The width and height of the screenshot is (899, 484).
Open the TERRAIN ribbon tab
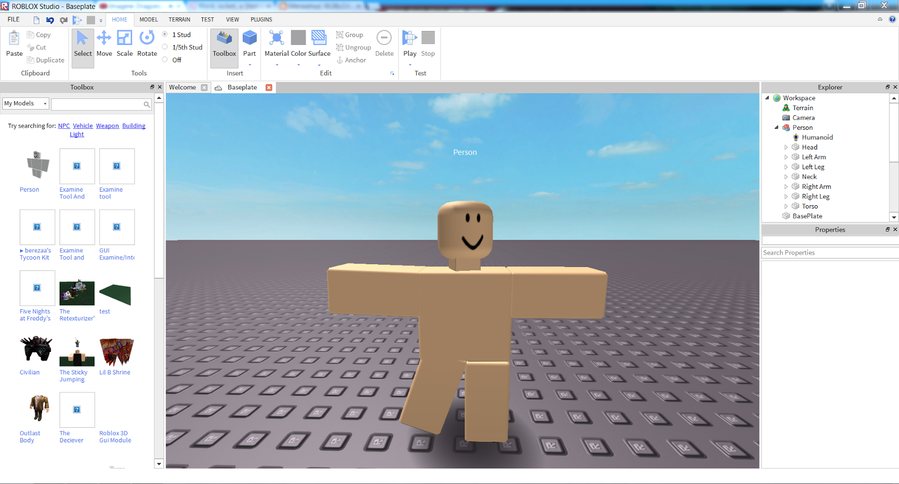pos(179,20)
